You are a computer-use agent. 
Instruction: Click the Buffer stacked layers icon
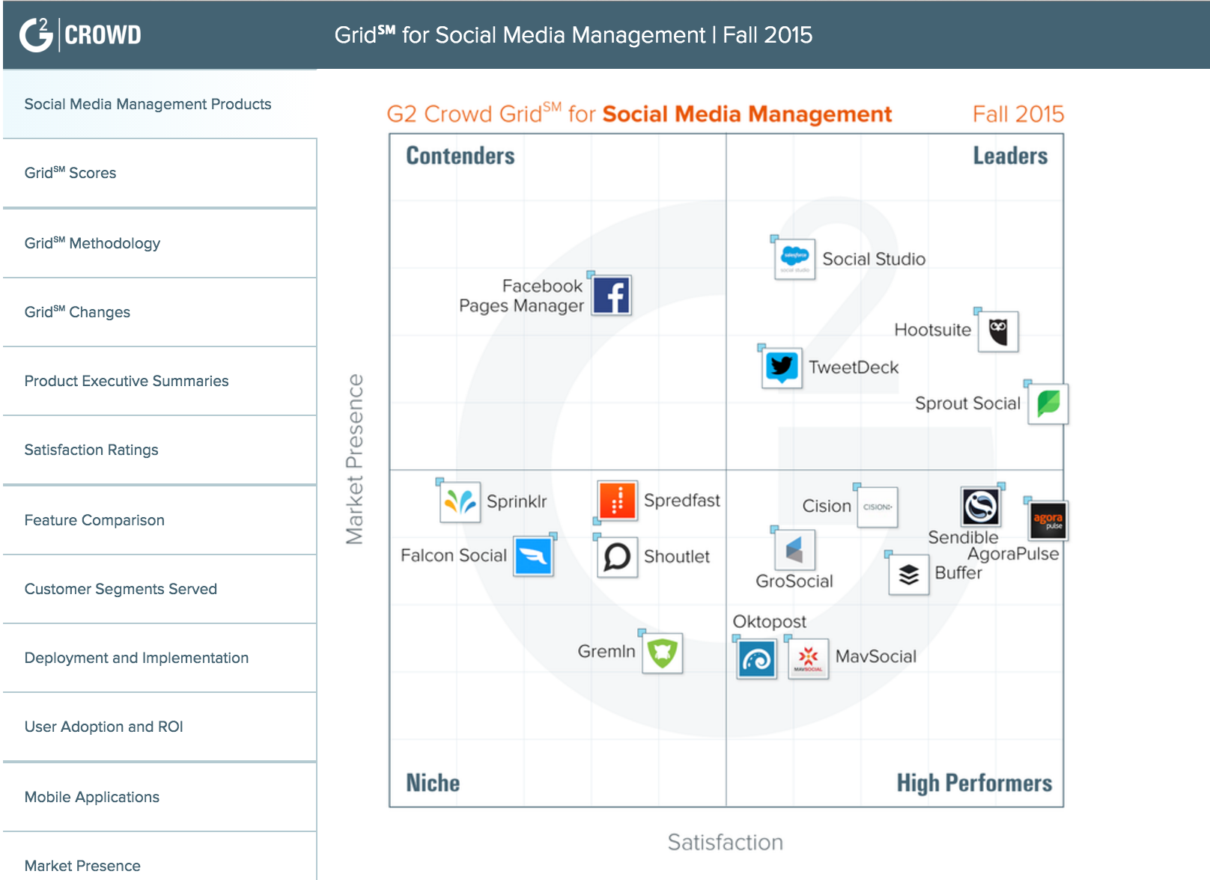[x=909, y=575]
